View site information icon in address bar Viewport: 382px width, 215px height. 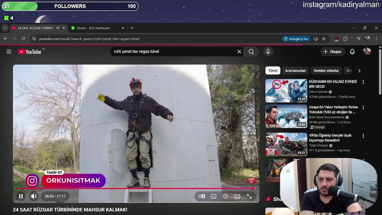[x=34, y=39]
